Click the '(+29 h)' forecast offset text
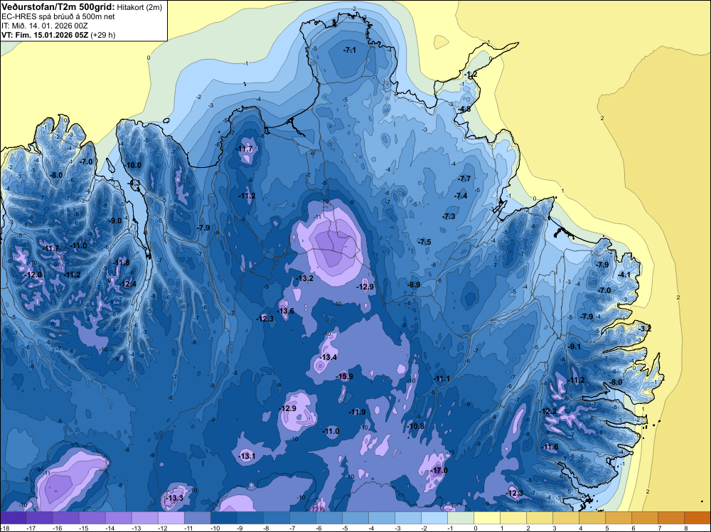 pos(103,35)
